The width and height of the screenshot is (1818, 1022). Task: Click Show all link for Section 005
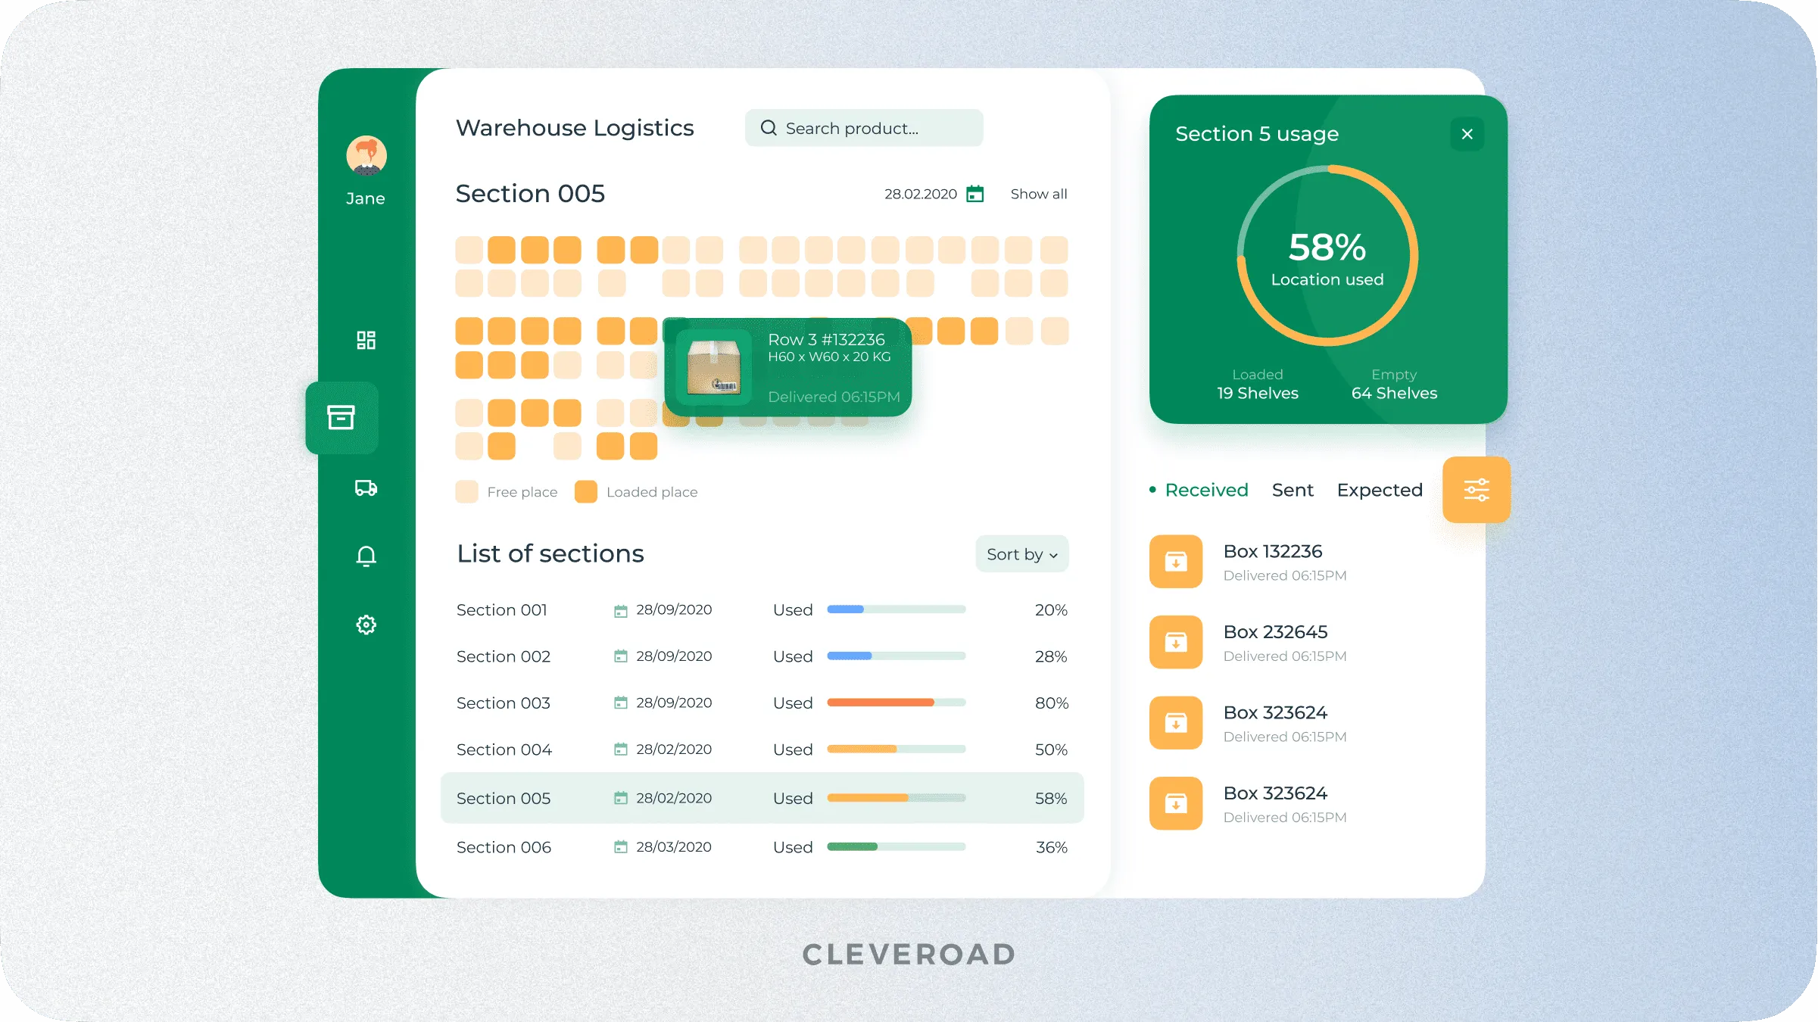1037,193
